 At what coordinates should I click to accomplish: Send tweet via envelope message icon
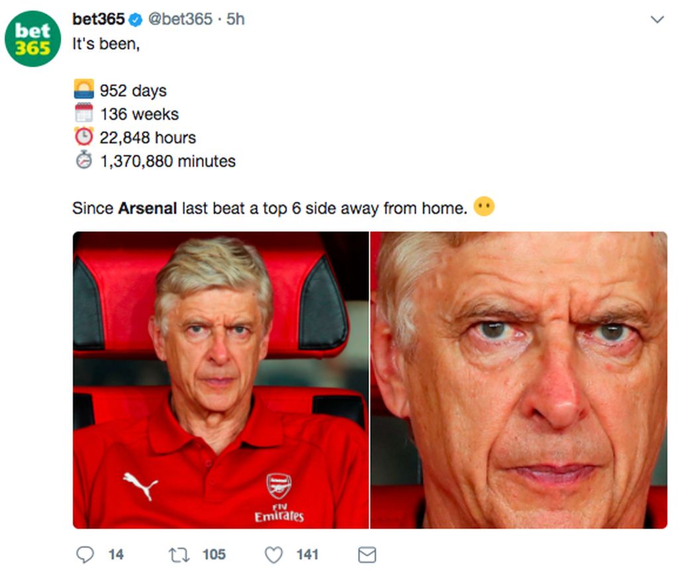pyautogui.click(x=366, y=555)
